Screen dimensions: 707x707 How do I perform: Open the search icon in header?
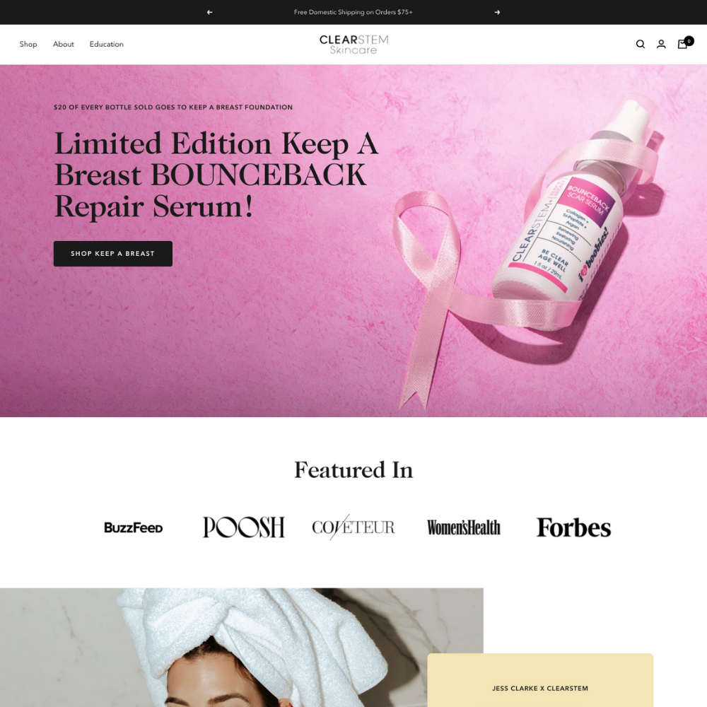point(641,44)
